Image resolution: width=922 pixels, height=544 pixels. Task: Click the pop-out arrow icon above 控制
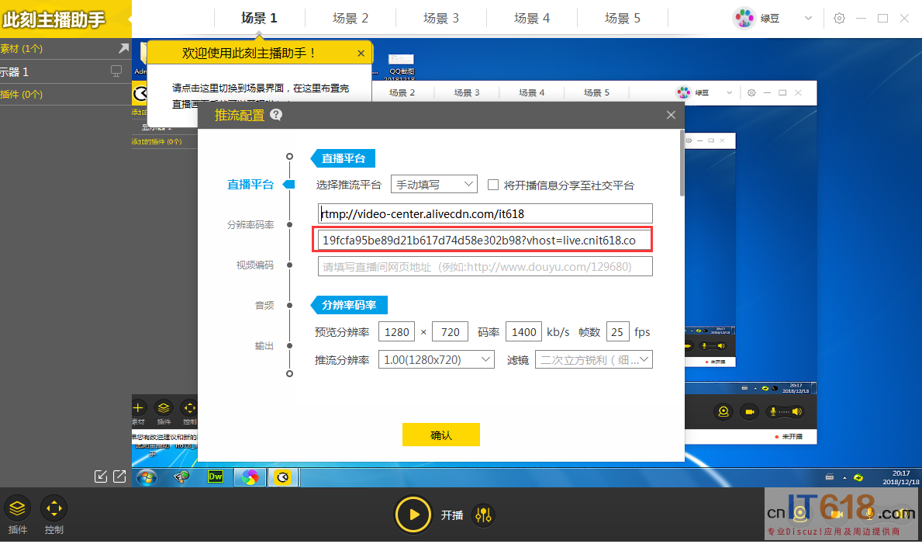coord(119,476)
